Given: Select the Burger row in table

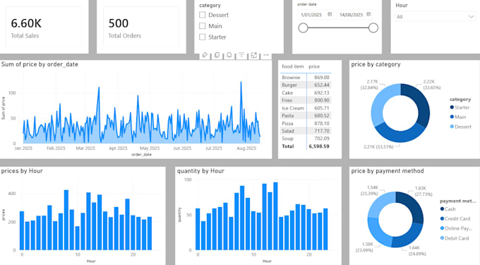Looking at the screenshot, I should coord(306,86).
